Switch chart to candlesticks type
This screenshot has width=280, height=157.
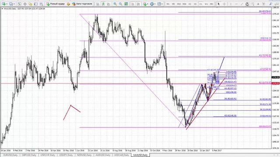point(103,4)
